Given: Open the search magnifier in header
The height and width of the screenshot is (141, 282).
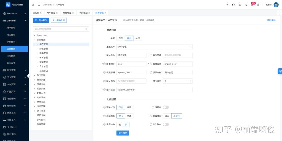Looking at the screenshot, I should click(227, 5).
